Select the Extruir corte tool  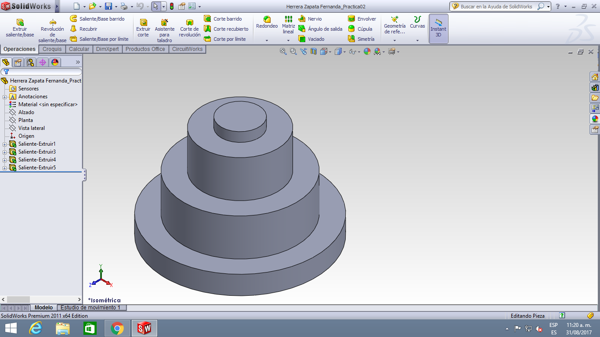pos(143,28)
